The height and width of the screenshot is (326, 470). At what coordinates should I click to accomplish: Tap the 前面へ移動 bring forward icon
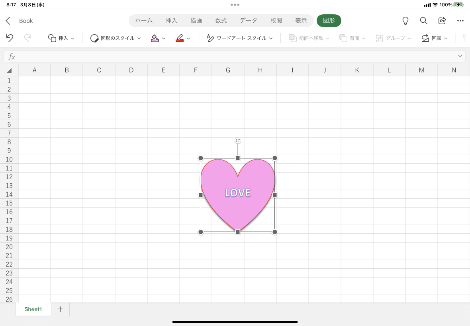292,38
